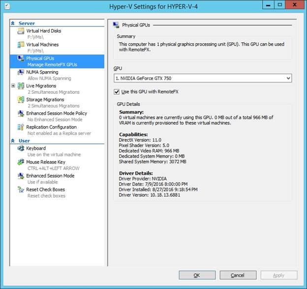Image resolution: width=307 pixels, height=289 pixels.
Task: Click 'Not enabled as a Replica server' text
Action: (59, 133)
